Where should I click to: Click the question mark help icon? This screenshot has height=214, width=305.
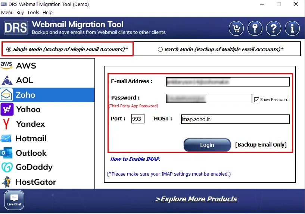[x=274, y=28]
